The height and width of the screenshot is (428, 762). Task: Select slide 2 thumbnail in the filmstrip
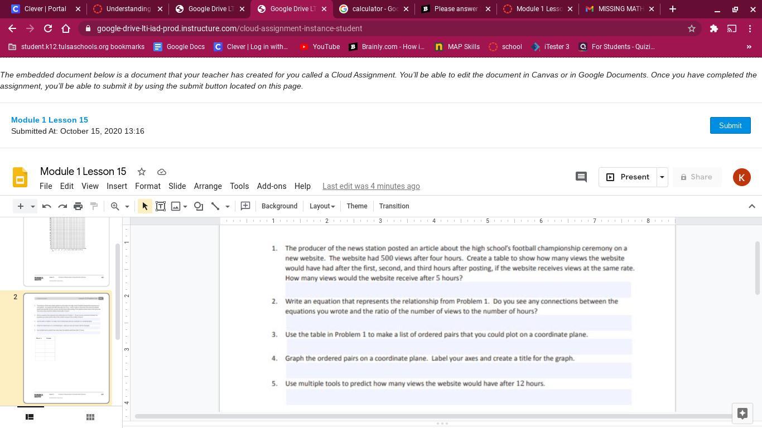pyautogui.click(x=66, y=348)
